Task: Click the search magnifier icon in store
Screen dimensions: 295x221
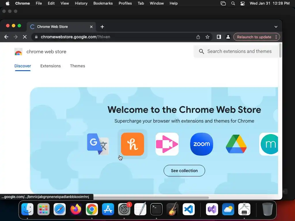Action: click(201, 51)
